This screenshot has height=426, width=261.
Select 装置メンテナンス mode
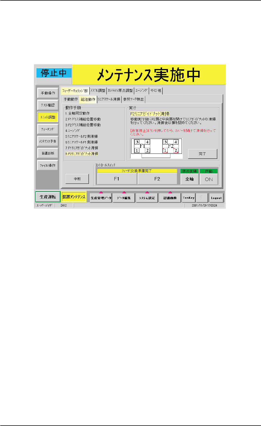[74, 197]
